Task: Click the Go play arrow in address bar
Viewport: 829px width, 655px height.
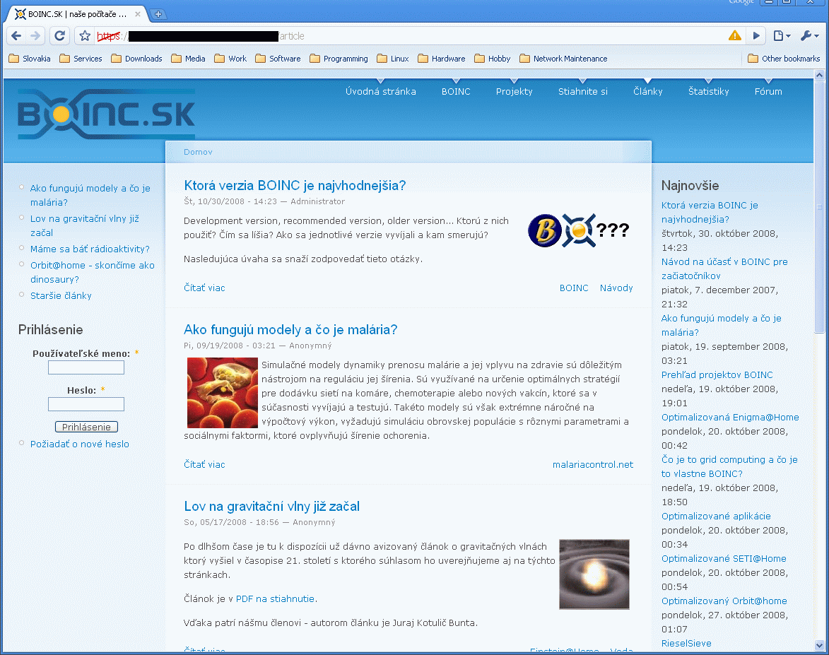Action: (x=756, y=36)
